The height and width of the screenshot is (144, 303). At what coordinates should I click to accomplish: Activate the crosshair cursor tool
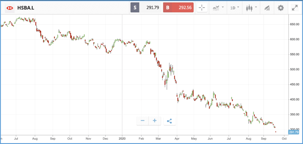coord(202,8)
